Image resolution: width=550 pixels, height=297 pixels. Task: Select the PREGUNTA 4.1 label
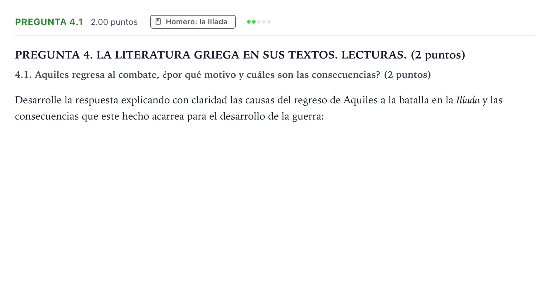click(x=49, y=22)
